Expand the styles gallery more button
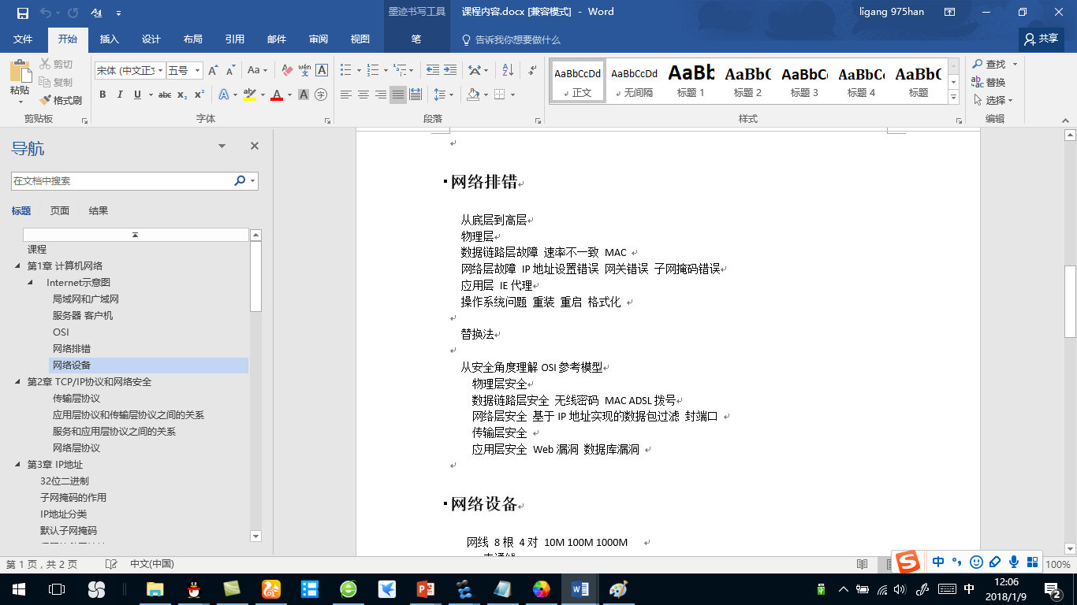 [953, 98]
